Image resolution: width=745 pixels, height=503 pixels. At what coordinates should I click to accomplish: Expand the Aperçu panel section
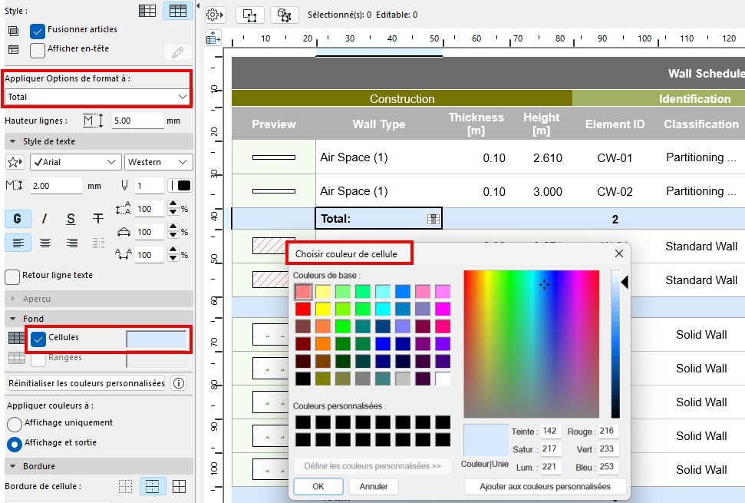click(13, 298)
